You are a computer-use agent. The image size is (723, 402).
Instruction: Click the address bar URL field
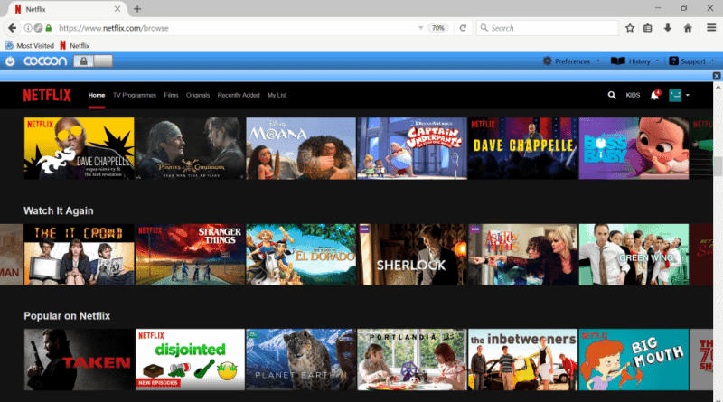[x=235, y=28]
